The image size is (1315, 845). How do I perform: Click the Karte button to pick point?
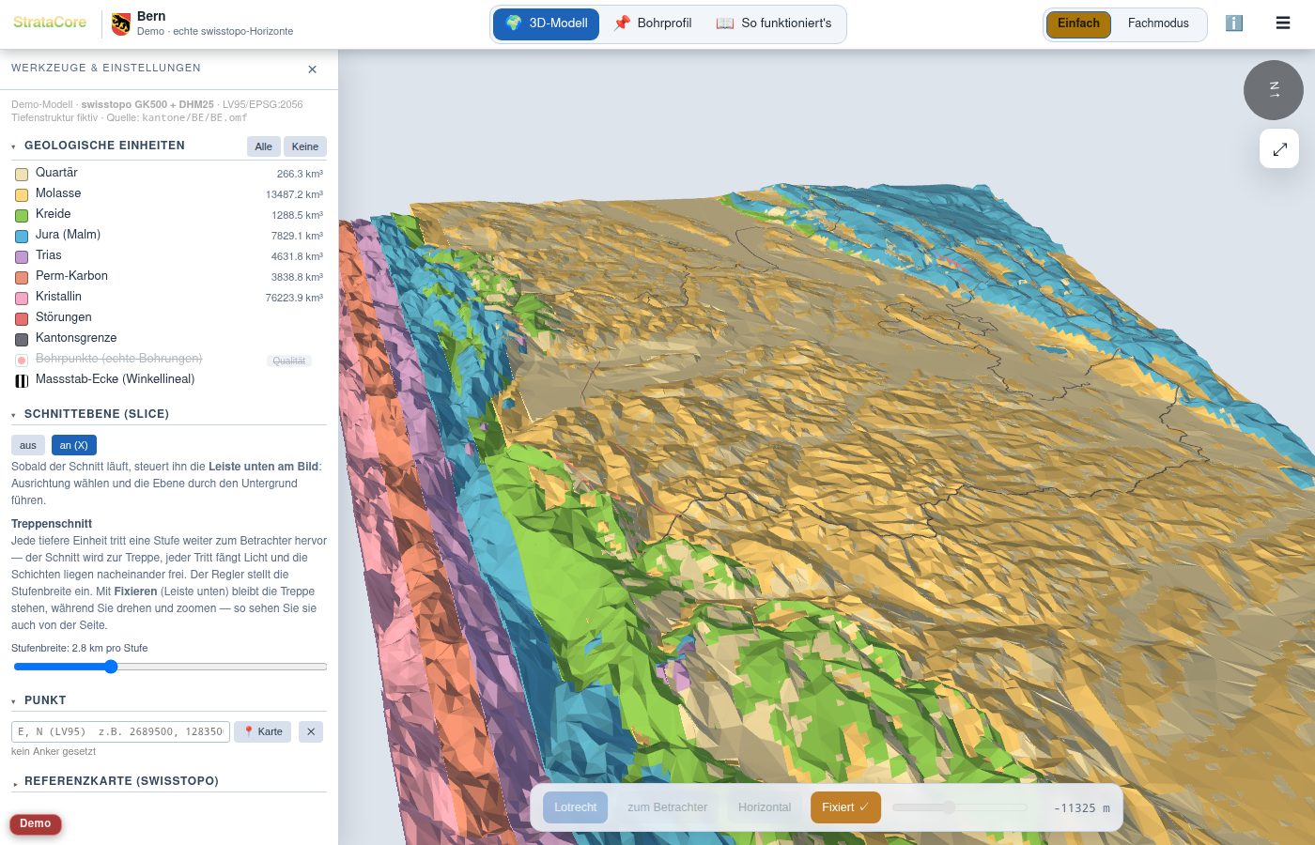(263, 731)
